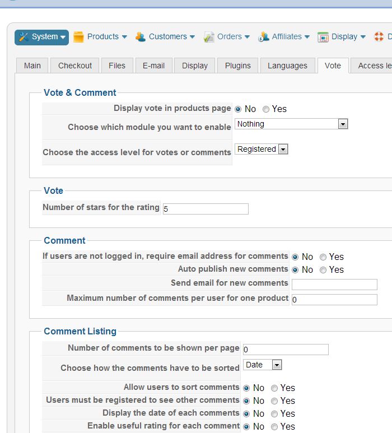Switch to the E-mail tab
This screenshot has width=392, height=433.
tap(153, 66)
